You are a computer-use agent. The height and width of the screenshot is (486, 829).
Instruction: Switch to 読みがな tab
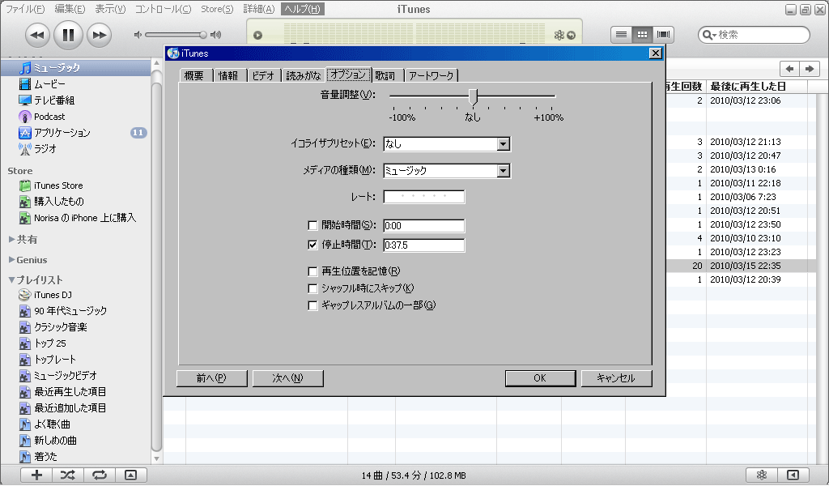[x=304, y=75]
